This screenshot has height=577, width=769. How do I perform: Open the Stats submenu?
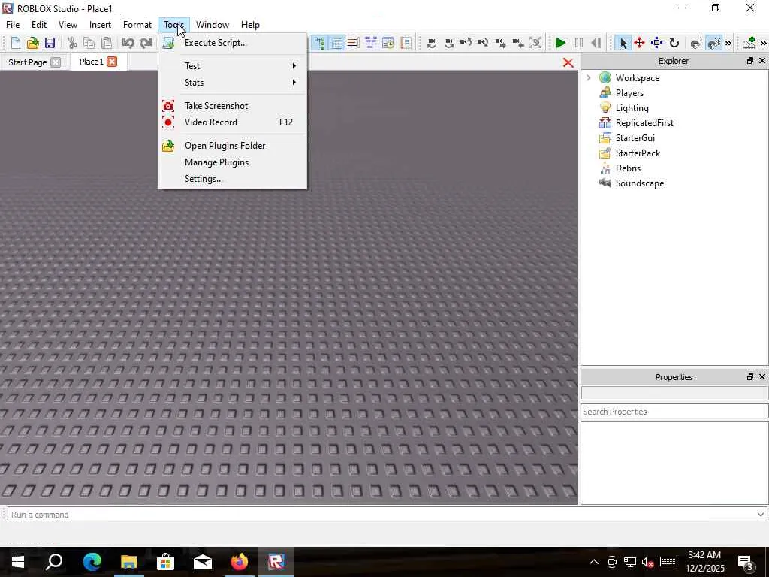233,83
